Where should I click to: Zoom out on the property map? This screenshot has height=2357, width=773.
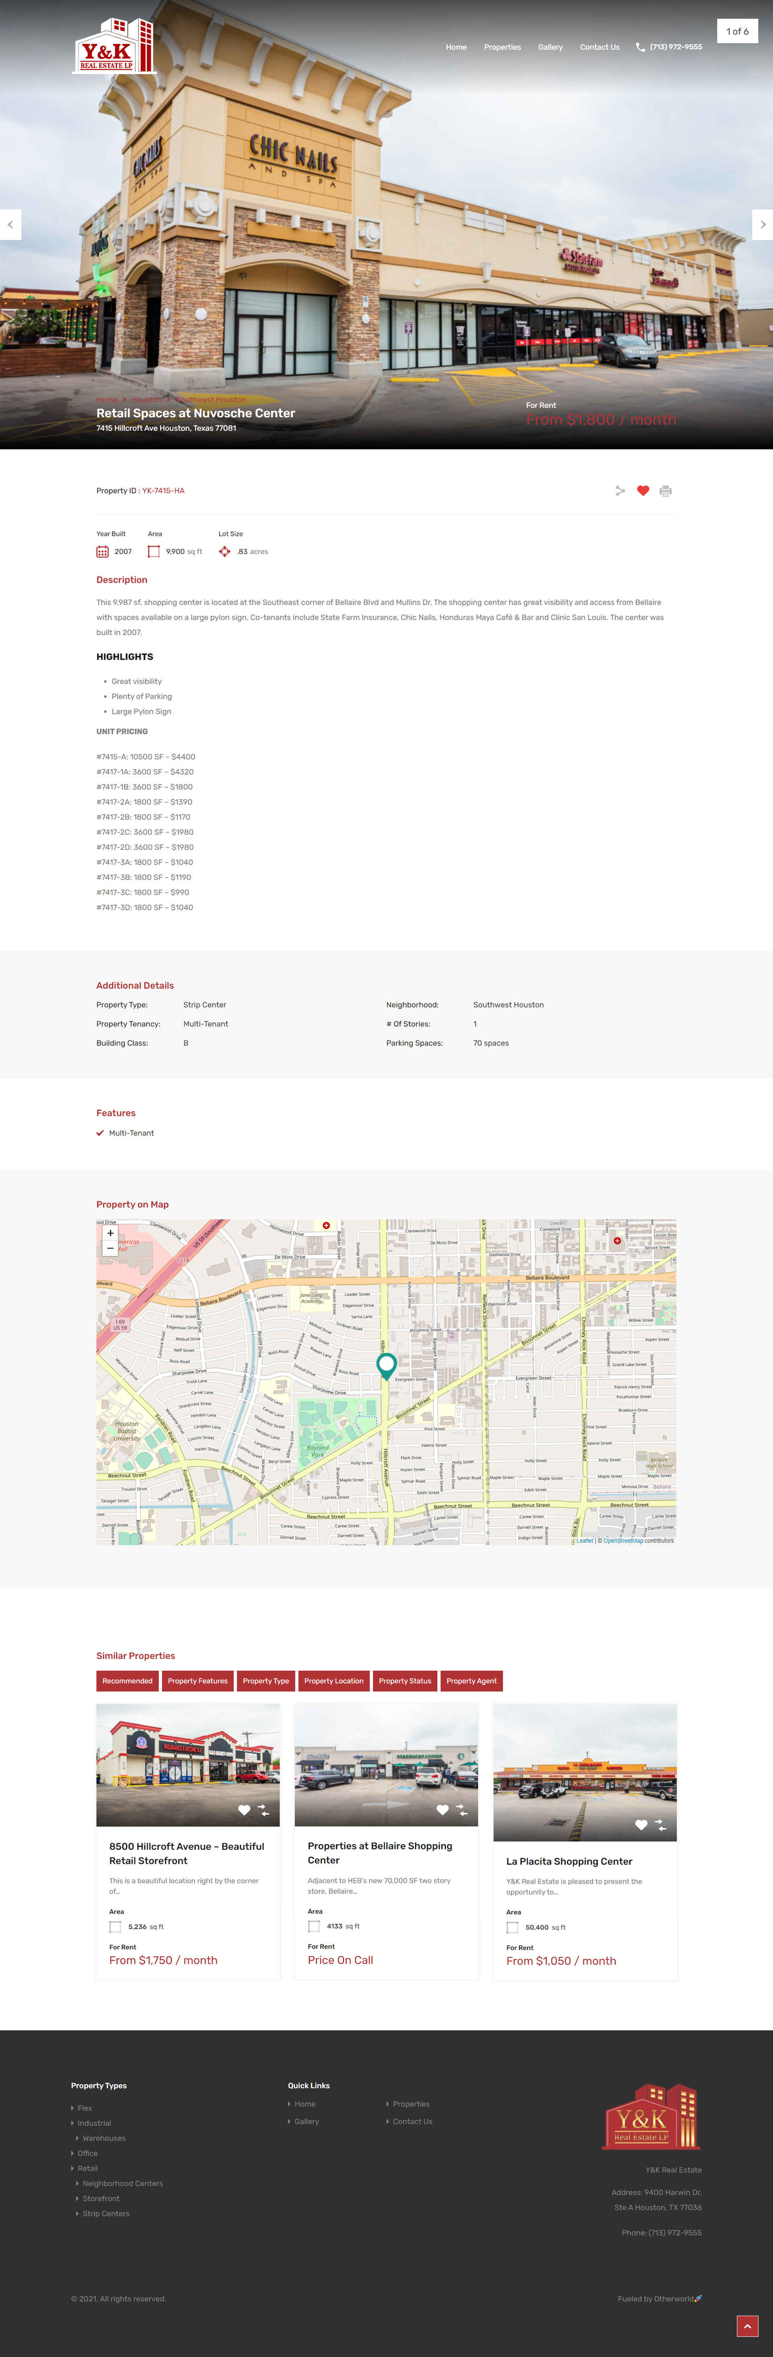[111, 1248]
